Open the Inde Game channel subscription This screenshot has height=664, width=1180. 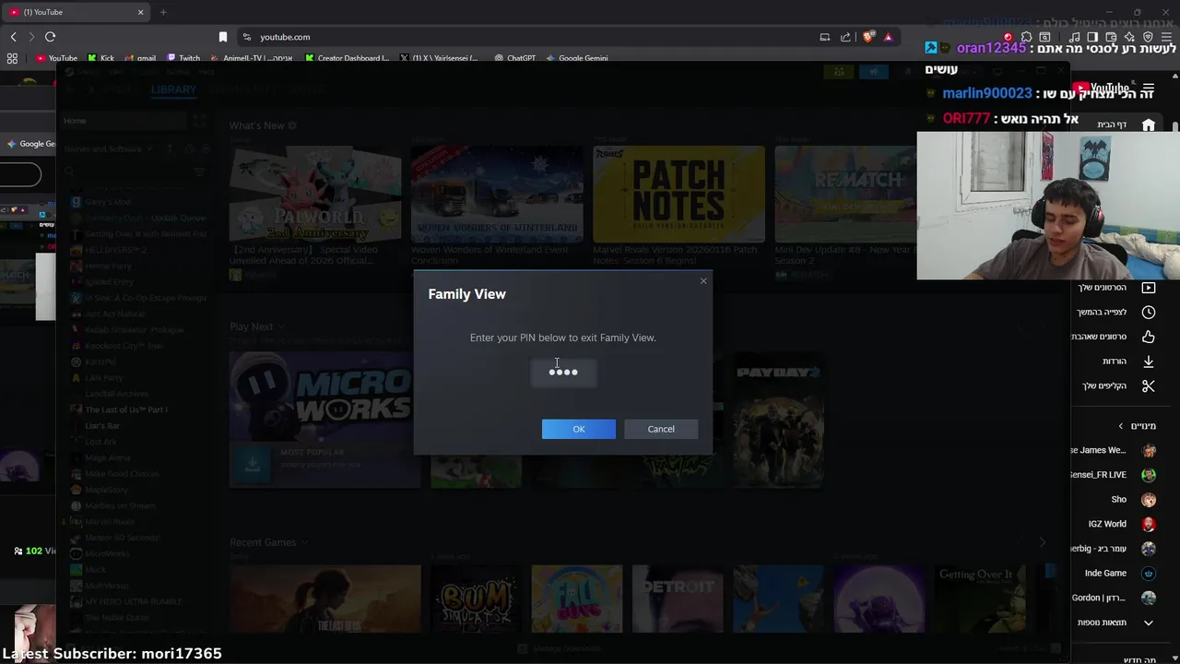1121,573
